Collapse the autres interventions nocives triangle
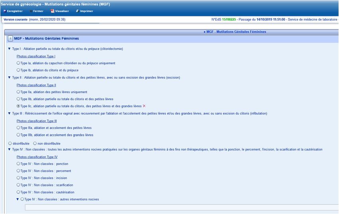The image size is (339, 214). 18,199
